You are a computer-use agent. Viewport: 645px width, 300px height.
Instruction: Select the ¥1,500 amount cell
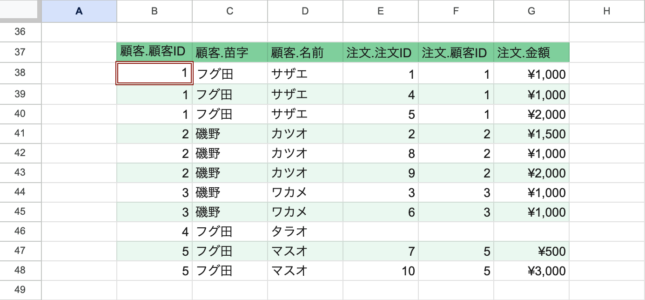point(531,134)
